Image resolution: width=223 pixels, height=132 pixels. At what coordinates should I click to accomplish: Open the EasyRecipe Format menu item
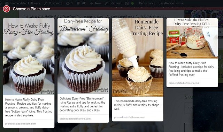171,3
